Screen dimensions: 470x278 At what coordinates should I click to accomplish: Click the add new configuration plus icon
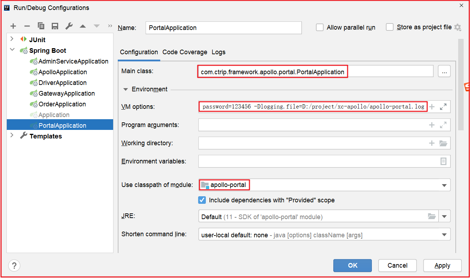pos(13,26)
